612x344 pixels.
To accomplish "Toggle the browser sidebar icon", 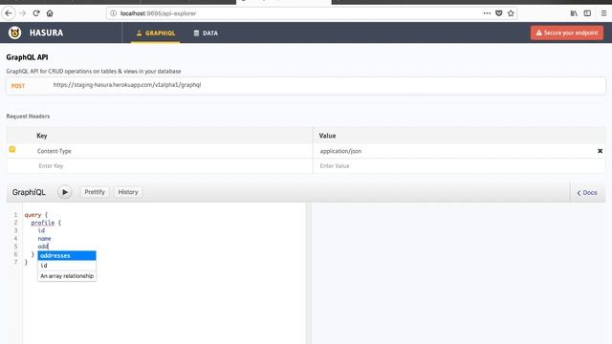I will pyautogui.click(x=587, y=13).
